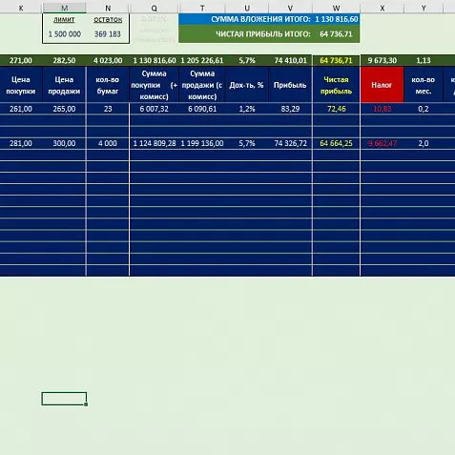Select column header V
This screenshot has width=455, height=455.
coord(290,8)
